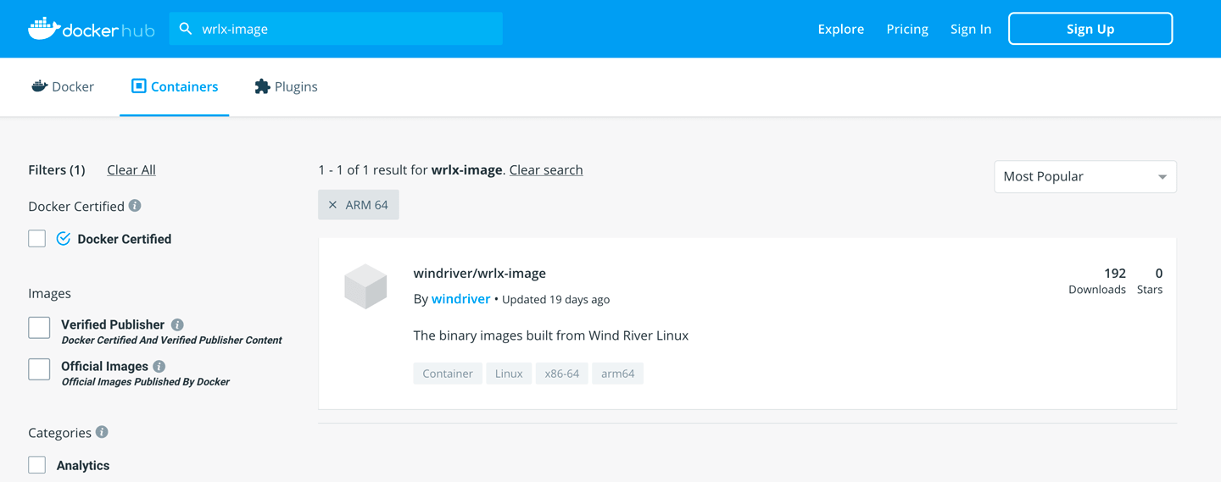Check the Official Images checkbox

point(39,368)
